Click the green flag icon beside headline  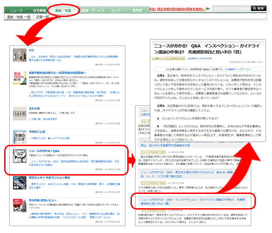208,9
